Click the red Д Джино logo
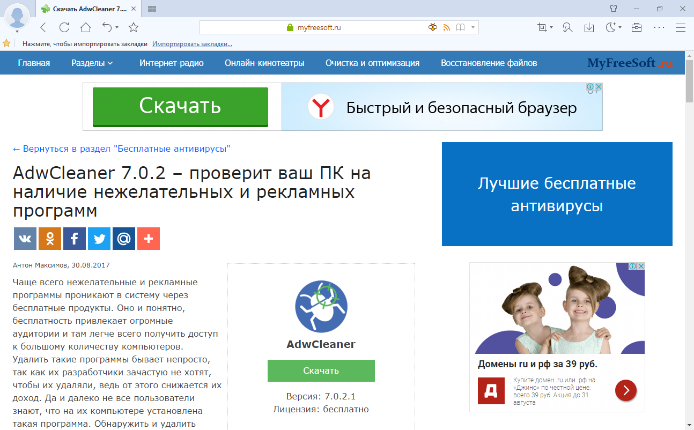The width and height of the screenshot is (694, 430). click(491, 391)
